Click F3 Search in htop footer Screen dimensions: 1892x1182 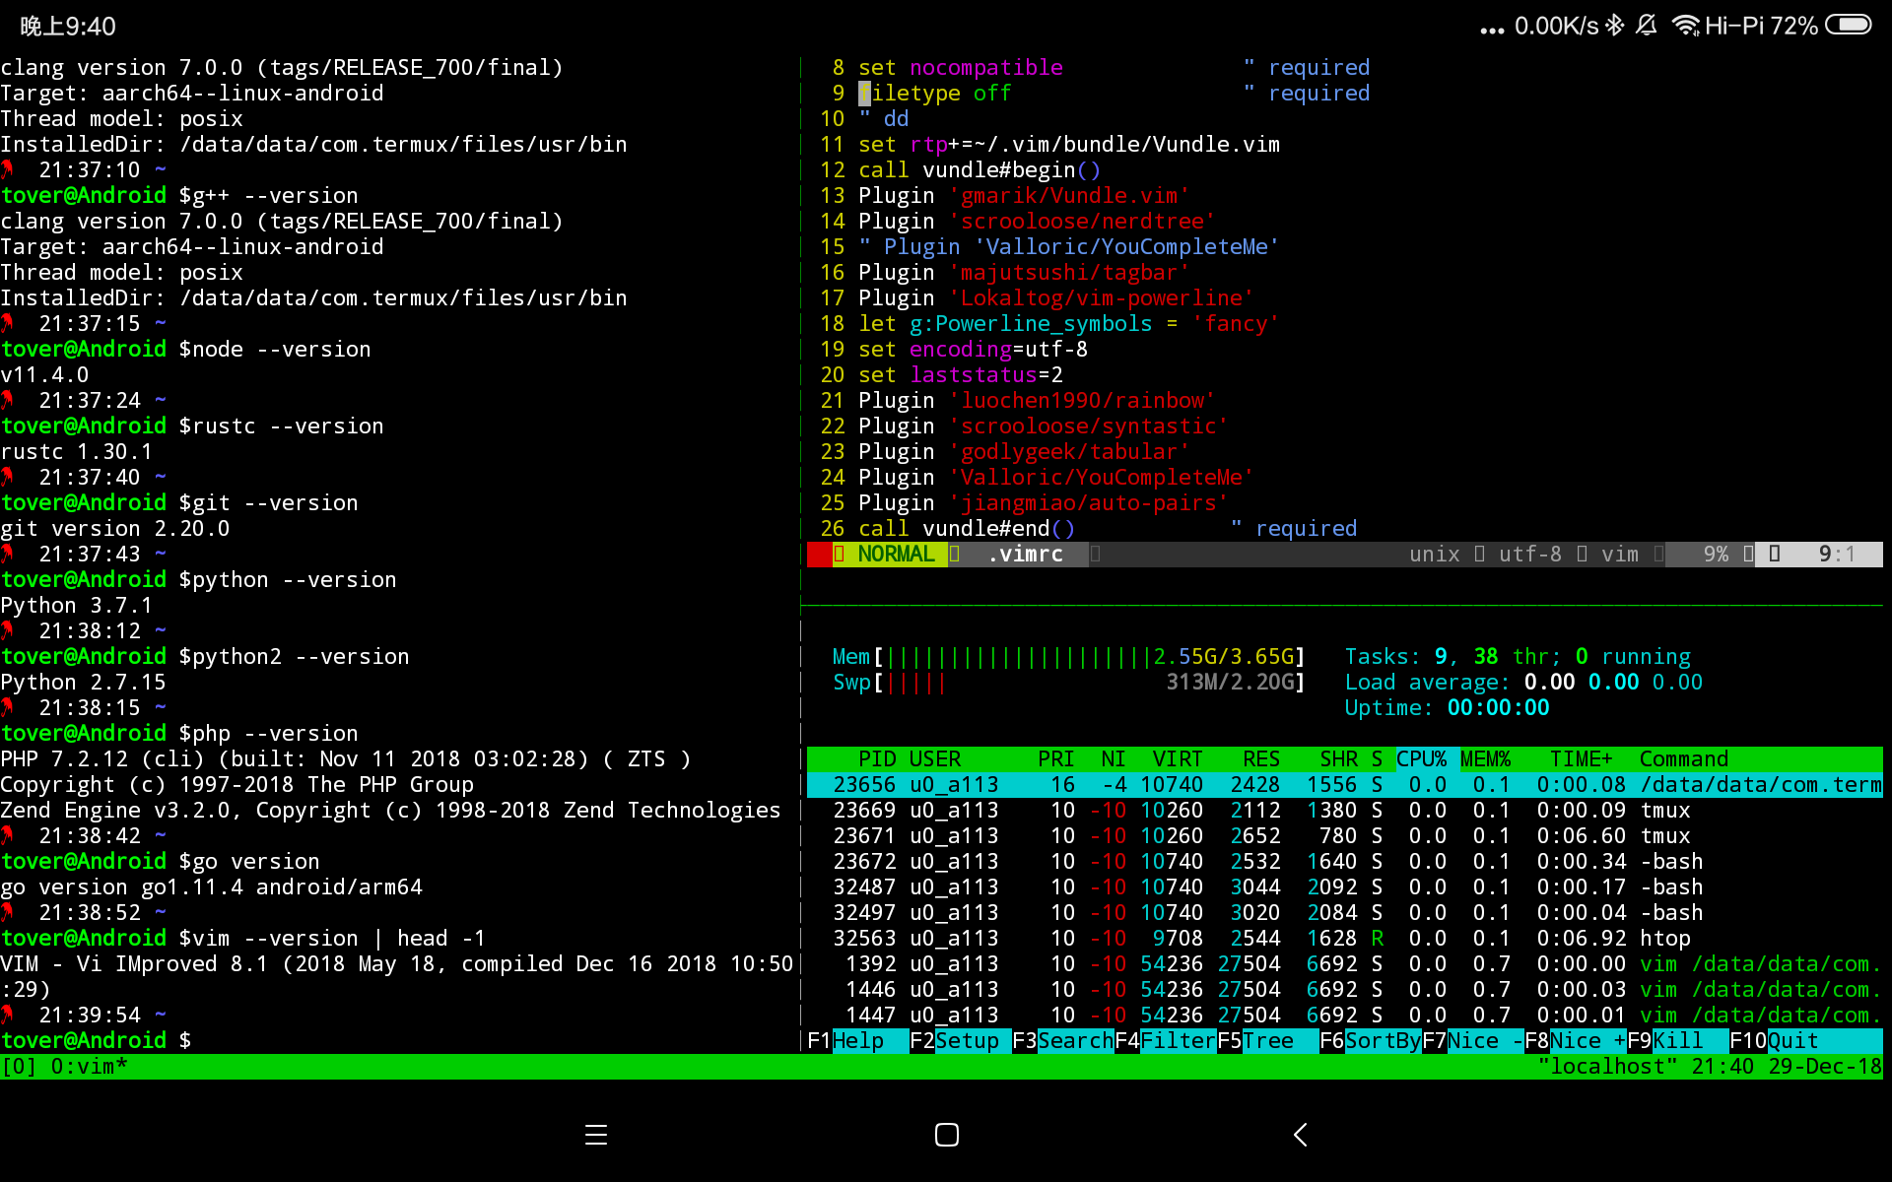[x=1063, y=1040]
